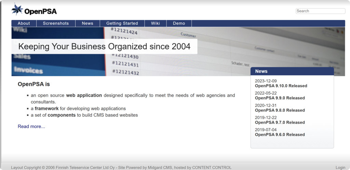Go to the Screenshots page

tap(56, 24)
